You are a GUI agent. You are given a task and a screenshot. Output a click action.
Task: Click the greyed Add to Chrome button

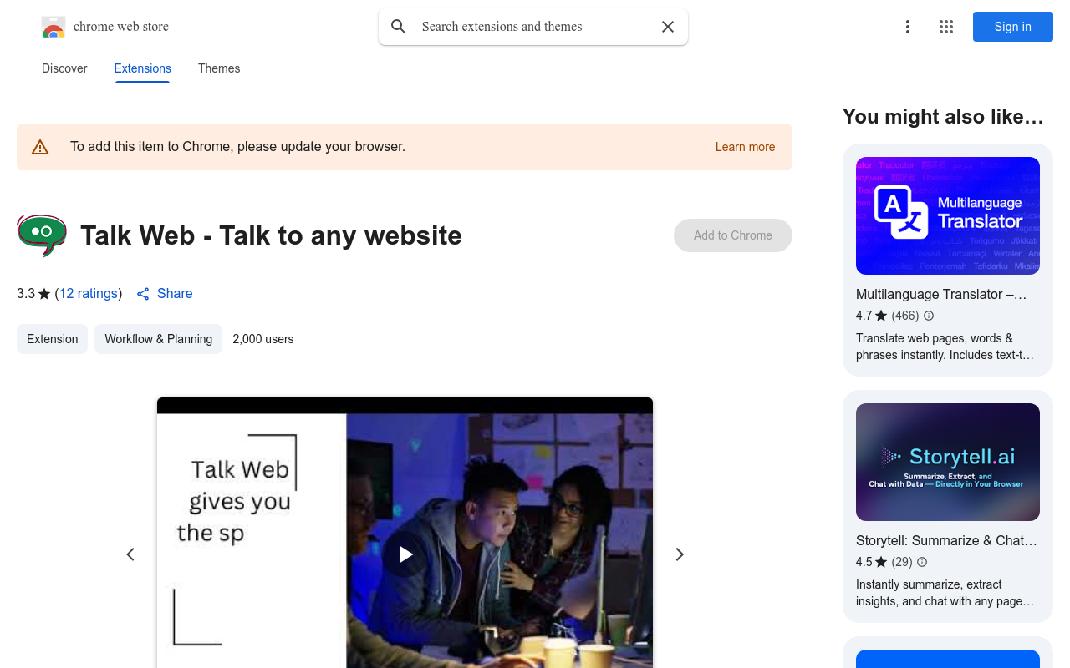pyautogui.click(x=733, y=235)
